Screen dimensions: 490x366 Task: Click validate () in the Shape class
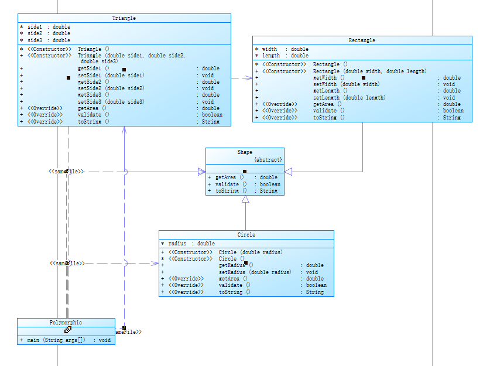pos(231,184)
